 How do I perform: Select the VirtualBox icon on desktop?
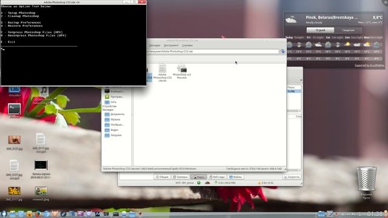coord(15,91)
